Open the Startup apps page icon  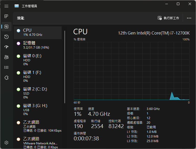coord(6,47)
